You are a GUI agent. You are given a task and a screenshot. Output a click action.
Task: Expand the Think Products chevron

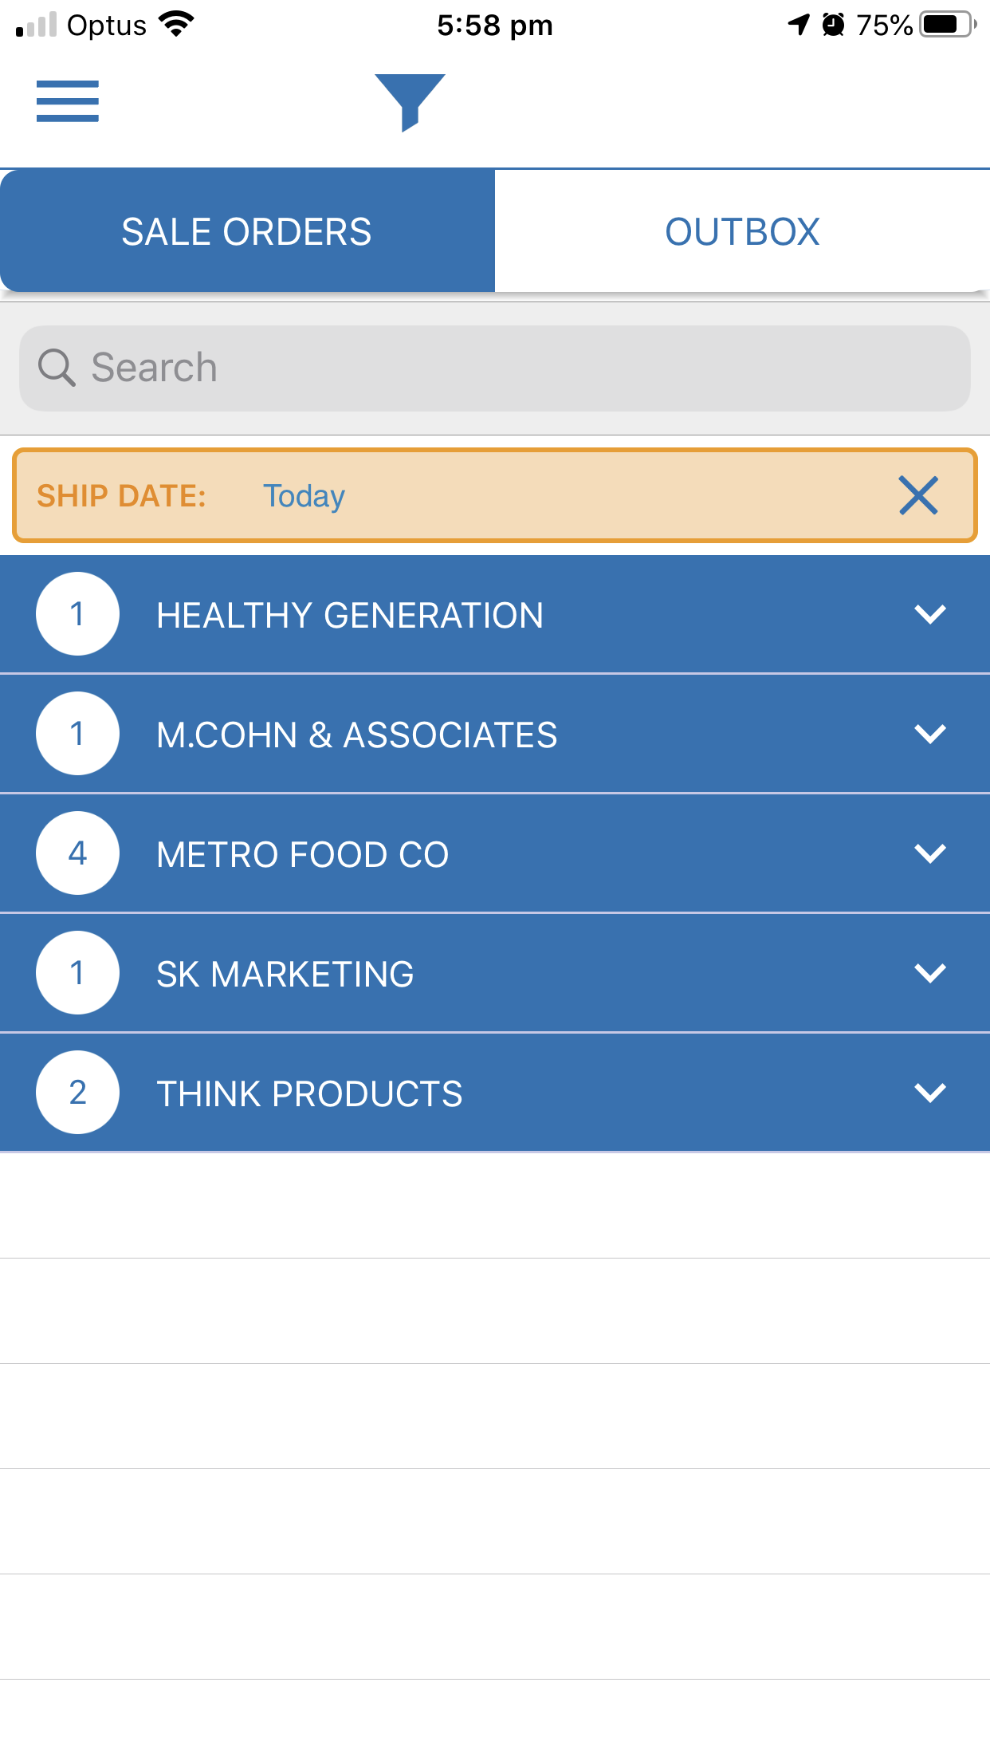tap(929, 1093)
